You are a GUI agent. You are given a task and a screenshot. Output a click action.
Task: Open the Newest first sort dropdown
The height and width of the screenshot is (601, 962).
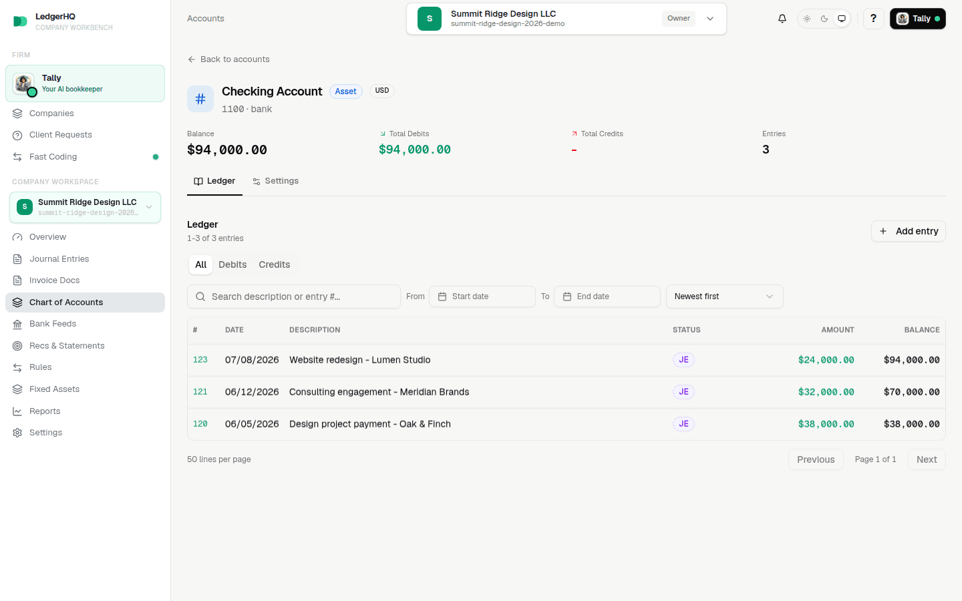coord(724,296)
